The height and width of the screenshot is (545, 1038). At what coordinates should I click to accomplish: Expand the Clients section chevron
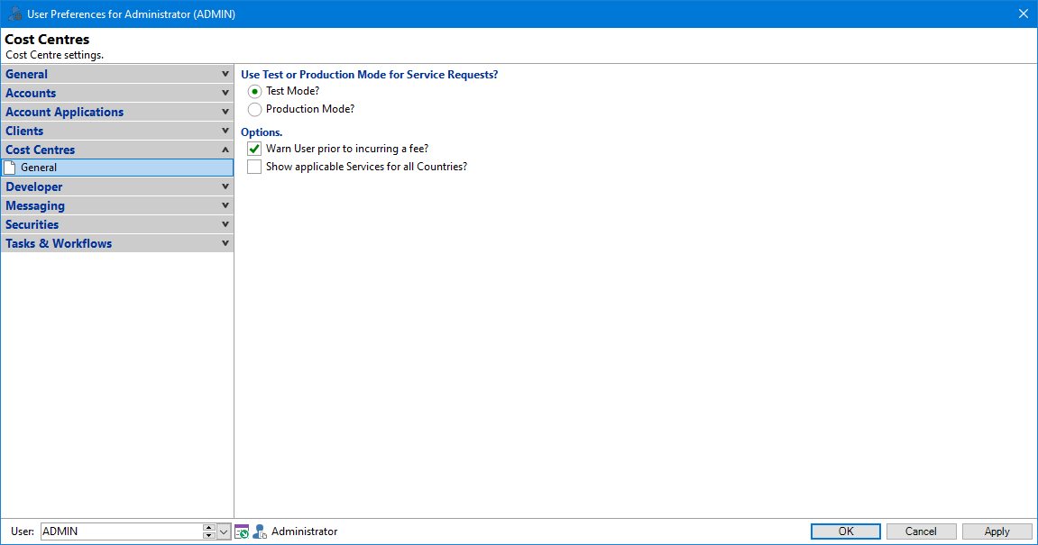click(225, 131)
